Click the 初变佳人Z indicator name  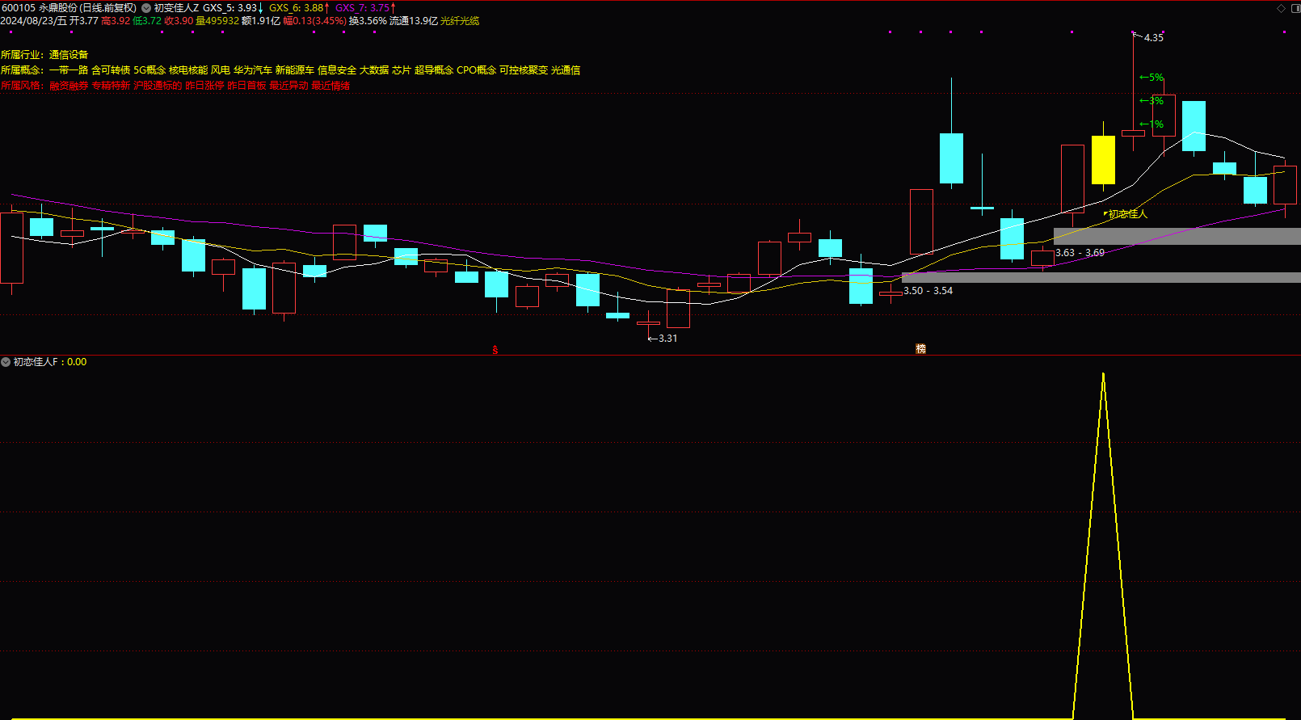tap(176, 8)
